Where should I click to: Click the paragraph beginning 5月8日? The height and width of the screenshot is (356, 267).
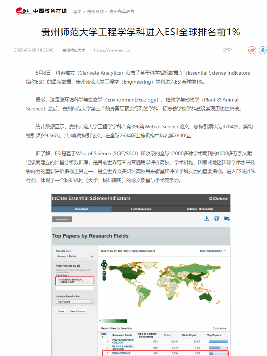pyautogui.click(x=139, y=77)
